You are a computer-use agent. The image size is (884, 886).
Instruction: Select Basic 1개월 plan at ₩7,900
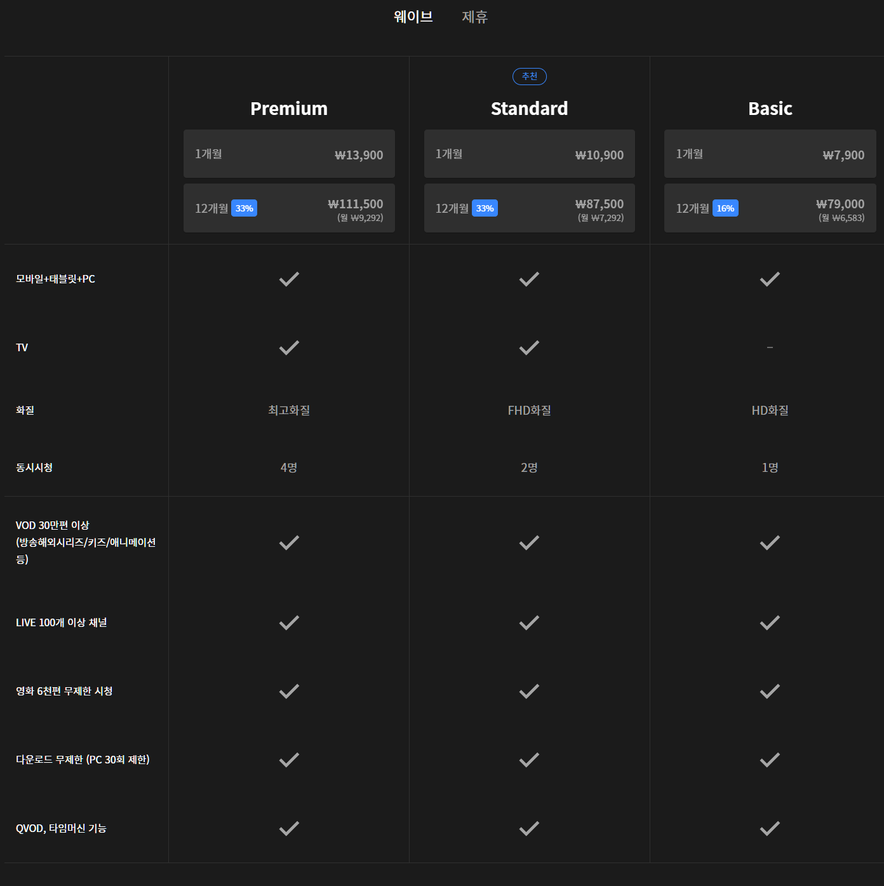[x=770, y=154]
